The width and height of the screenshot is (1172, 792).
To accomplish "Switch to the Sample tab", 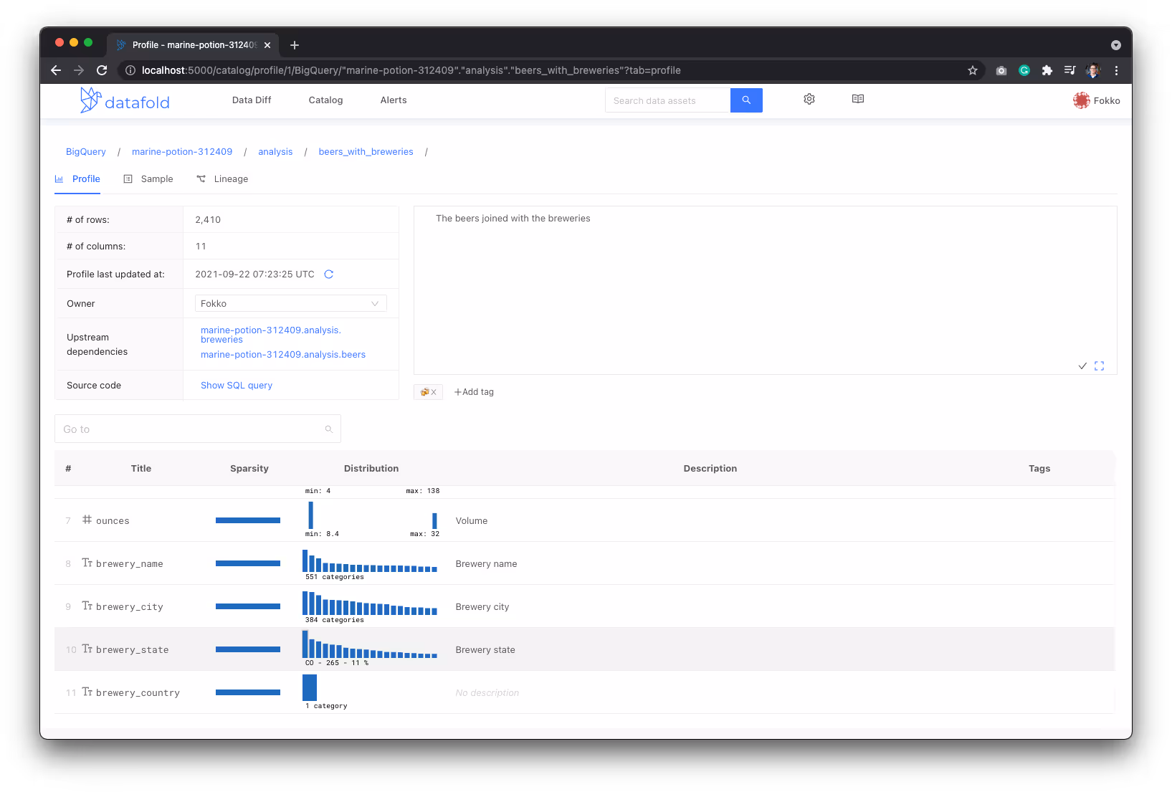I will coord(148,179).
